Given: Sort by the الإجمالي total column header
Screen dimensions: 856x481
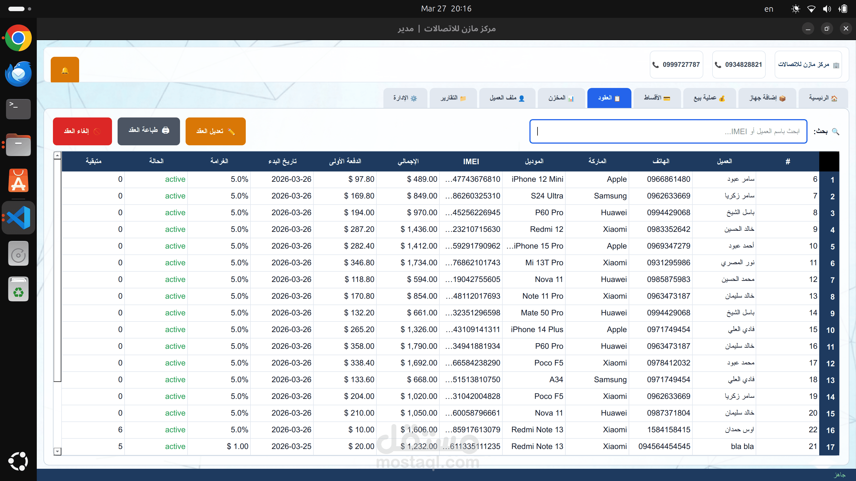Looking at the screenshot, I should [408, 161].
